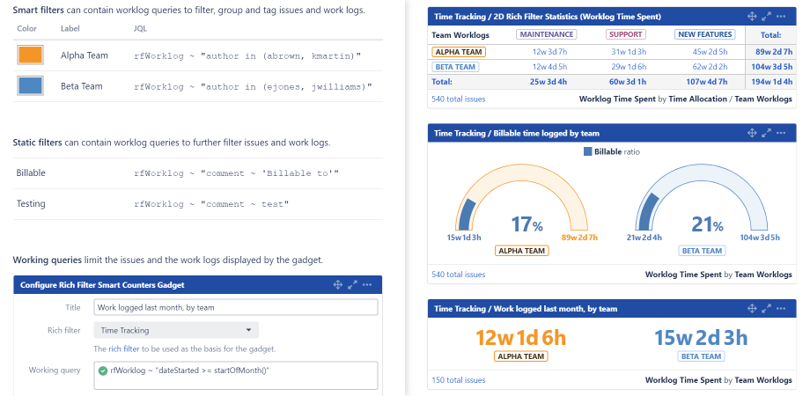This screenshot has height=396, width=810.
Task: Select the MAINTENANCE column header tag
Action: (x=546, y=34)
